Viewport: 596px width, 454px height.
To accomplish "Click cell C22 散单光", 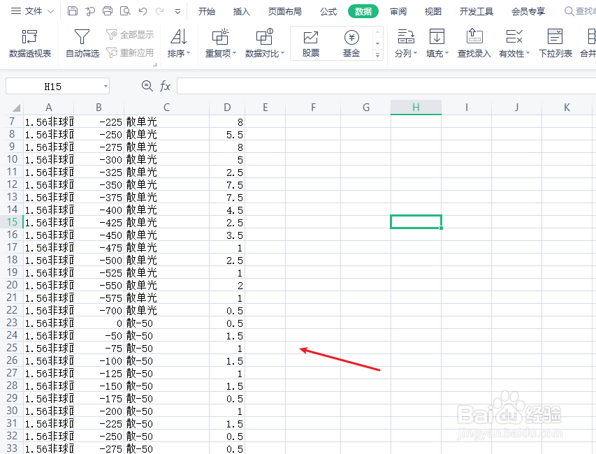I will [166, 310].
